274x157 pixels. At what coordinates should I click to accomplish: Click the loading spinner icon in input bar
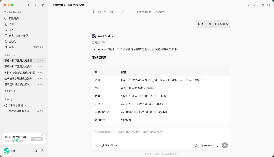pos(196,145)
